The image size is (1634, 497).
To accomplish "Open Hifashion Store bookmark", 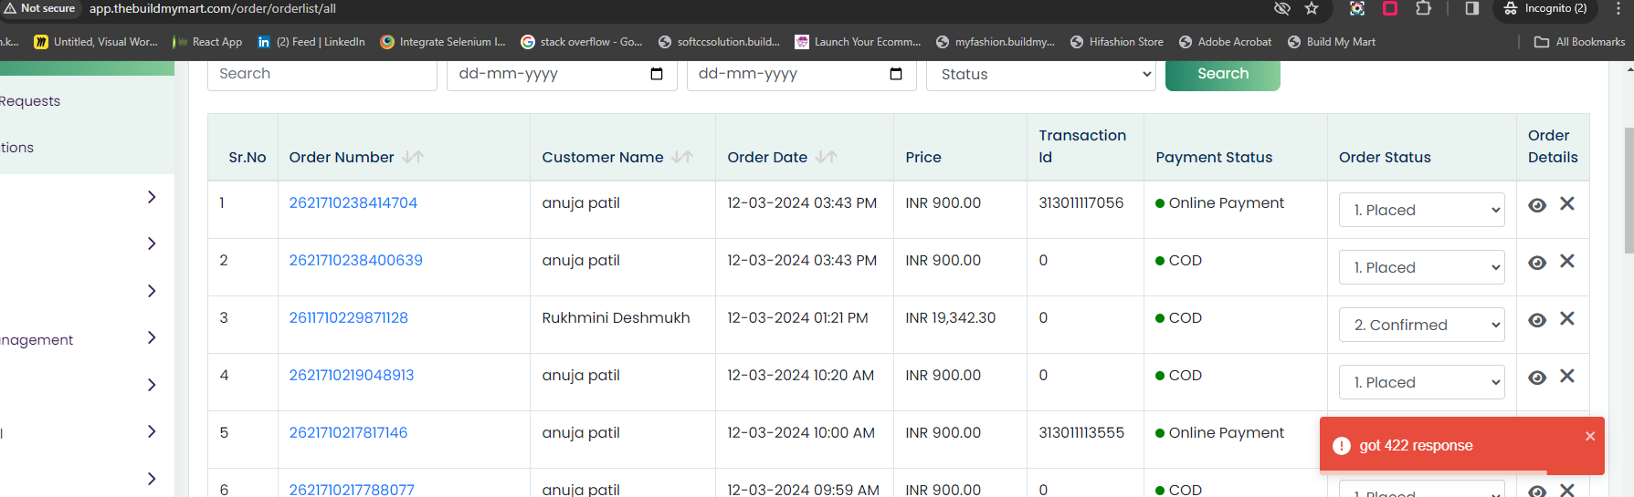I will (x=1117, y=42).
